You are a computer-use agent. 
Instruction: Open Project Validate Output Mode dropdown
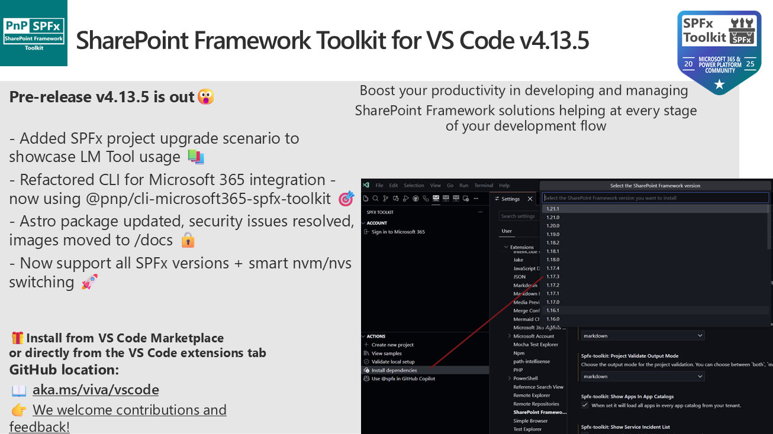[x=643, y=376]
